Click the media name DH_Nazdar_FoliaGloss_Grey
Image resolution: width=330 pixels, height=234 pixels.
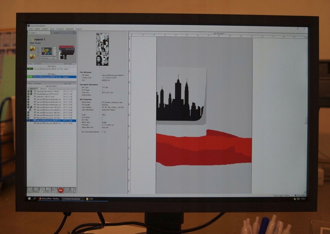(112, 102)
